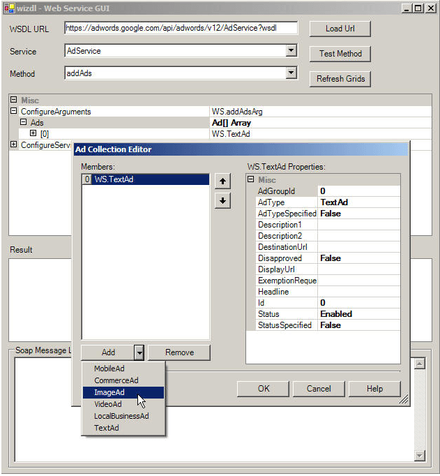Screen dimensions: 440x476
Task: Click the Load Url button
Action: pyautogui.click(x=340, y=29)
